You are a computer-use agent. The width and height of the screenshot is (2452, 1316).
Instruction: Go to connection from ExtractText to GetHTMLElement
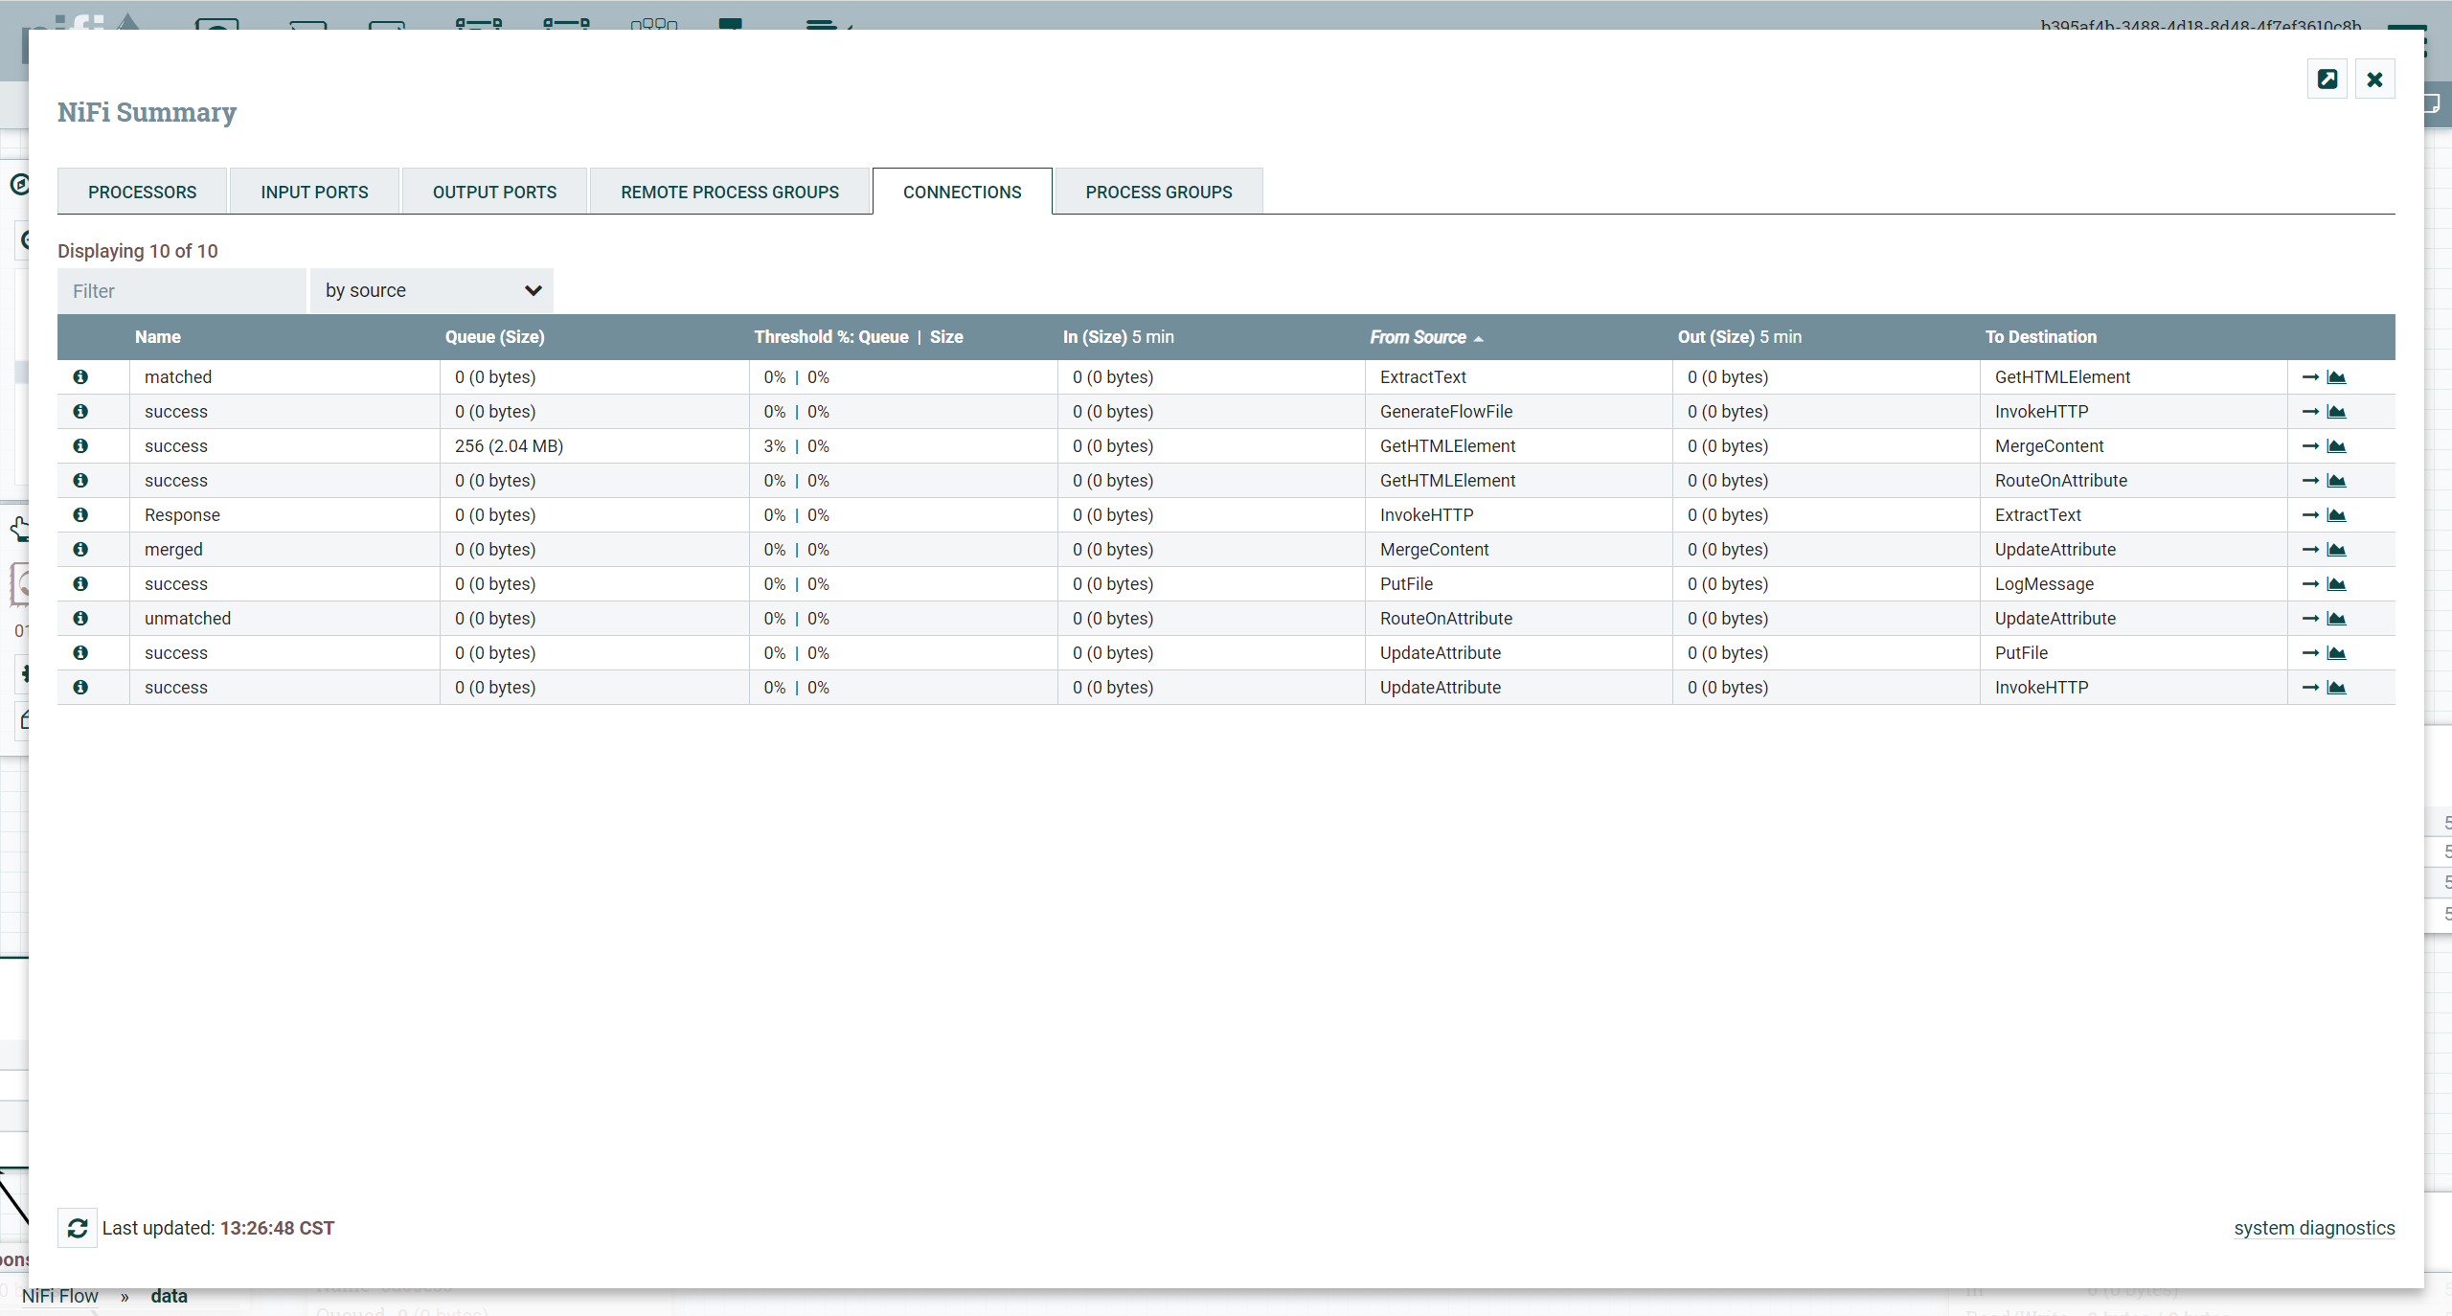click(2310, 377)
